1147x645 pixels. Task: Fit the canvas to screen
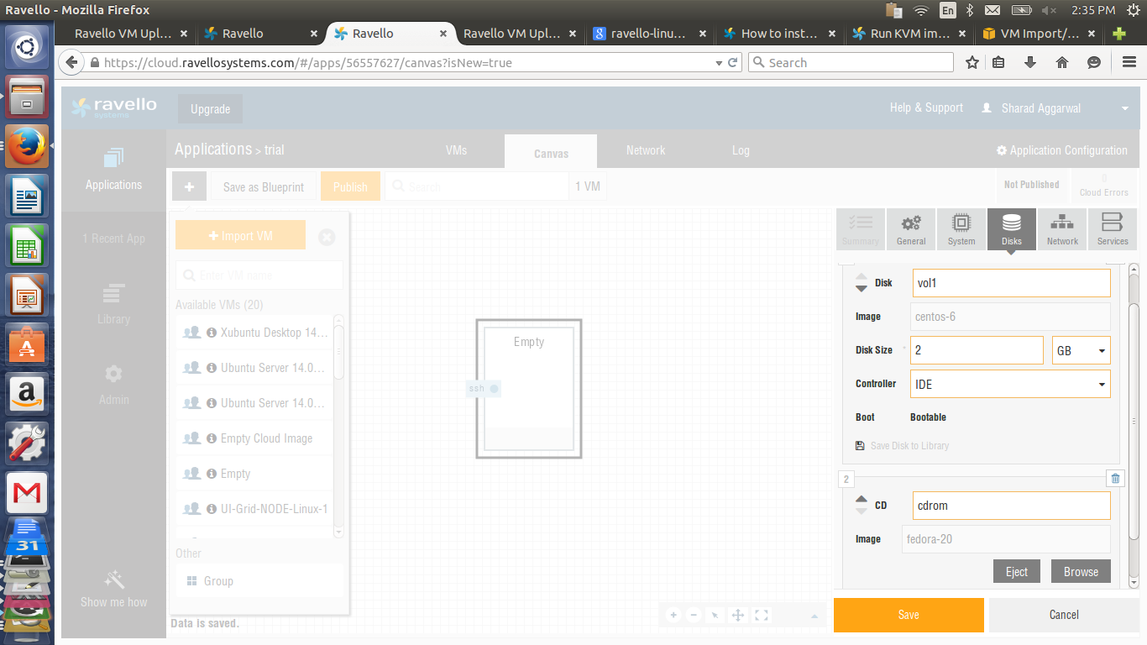pyautogui.click(x=761, y=615)
